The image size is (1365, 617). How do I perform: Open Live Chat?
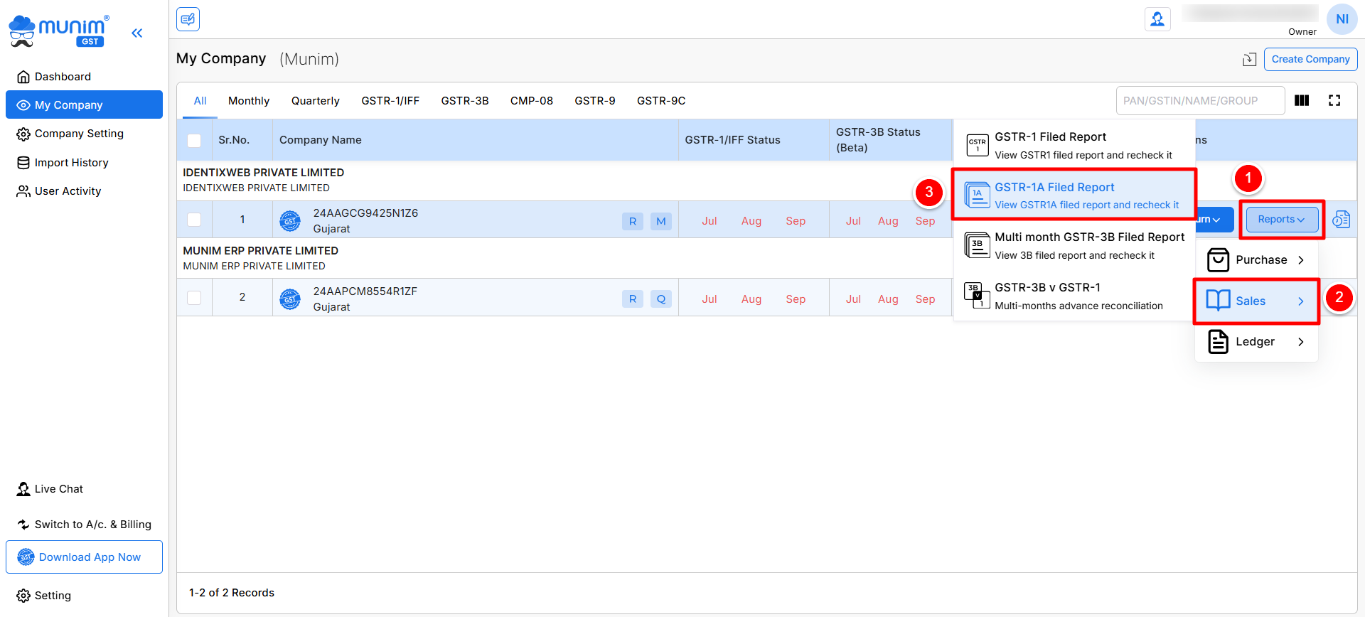tap(50, 489)
